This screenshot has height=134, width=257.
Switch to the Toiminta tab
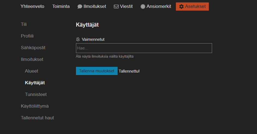61,7
